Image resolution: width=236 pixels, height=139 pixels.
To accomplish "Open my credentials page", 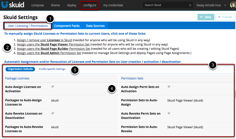I will (113, 5).
